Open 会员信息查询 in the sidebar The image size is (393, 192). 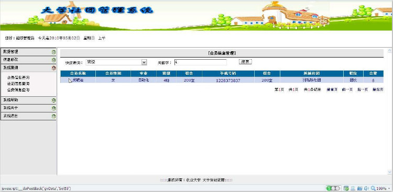(x=18, y=77)
